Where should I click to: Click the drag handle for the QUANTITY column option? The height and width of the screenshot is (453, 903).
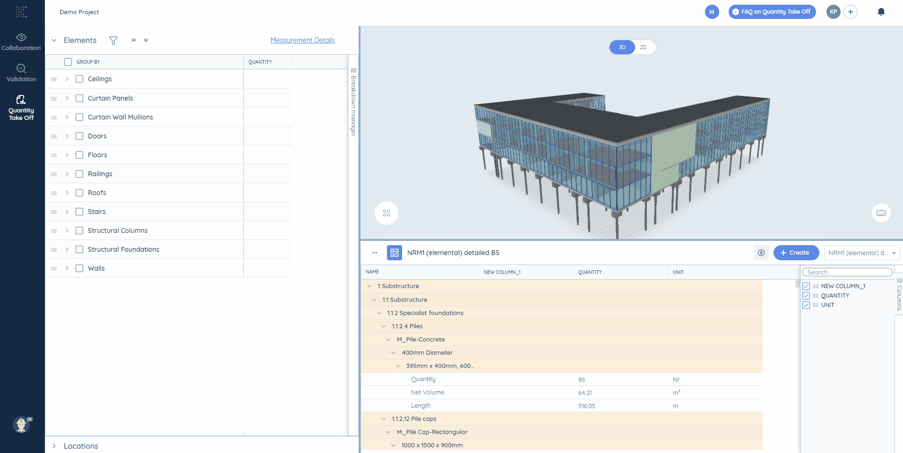816,296
